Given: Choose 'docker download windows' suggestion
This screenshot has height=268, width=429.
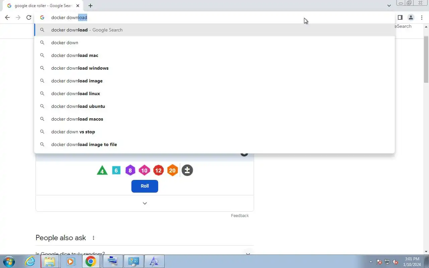Looking at the screenshot, I should point(214,68).
